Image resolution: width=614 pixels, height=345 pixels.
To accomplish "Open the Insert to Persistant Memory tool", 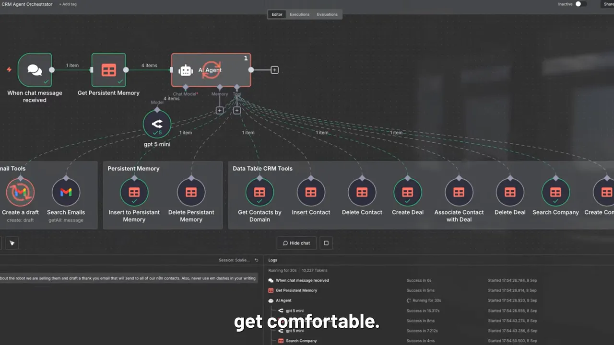I will [x=134, y=192].
